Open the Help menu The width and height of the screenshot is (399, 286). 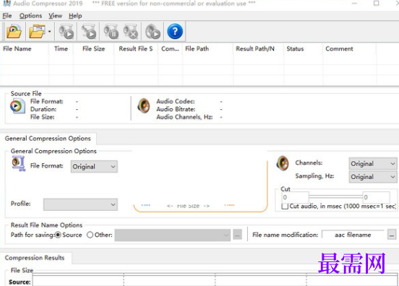[x=75, y=16]
